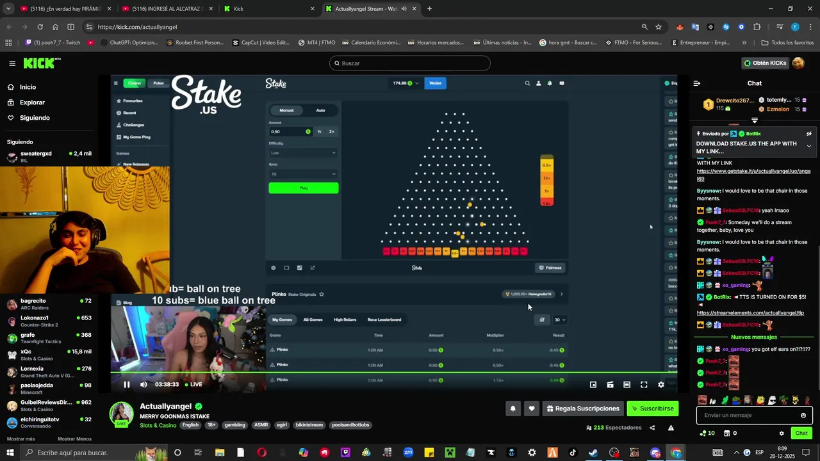Viewport: 820px width, 461px height.
Task: Open the Kick hamburger menu
Action: tap(12, 63)
